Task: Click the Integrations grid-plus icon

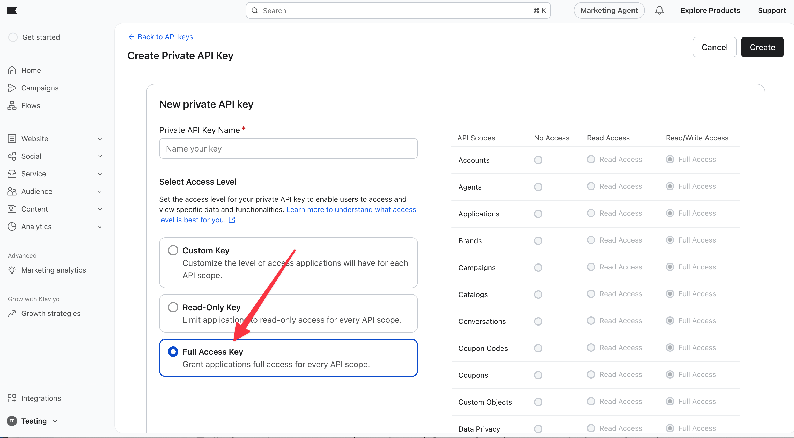Action: tap(12, 398)
